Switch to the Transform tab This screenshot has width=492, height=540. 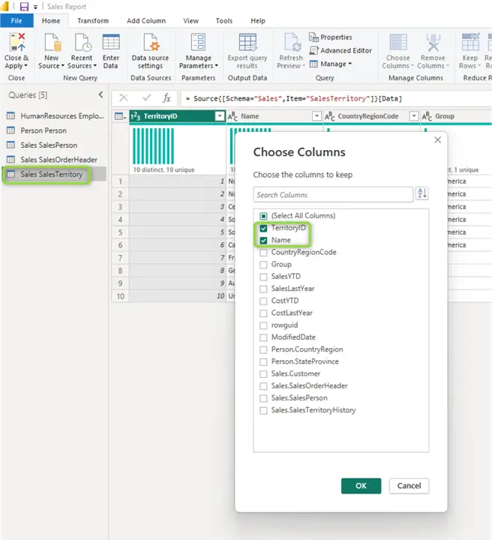coord(93,21)
